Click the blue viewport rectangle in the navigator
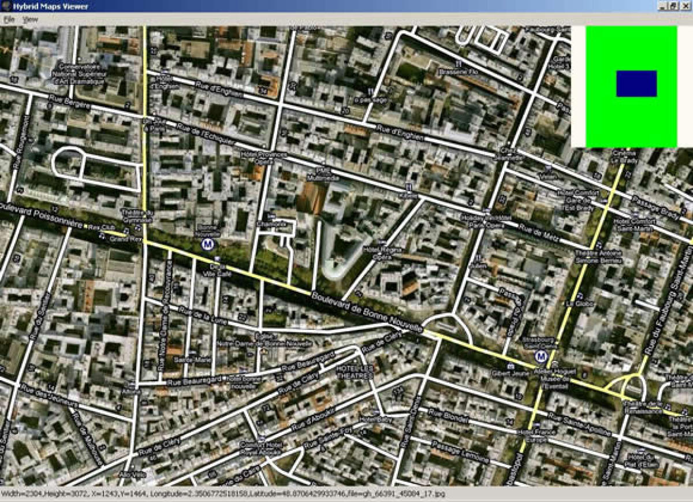Image resolution: width=693 pixels, height=502 pixels. pos(636,84)
